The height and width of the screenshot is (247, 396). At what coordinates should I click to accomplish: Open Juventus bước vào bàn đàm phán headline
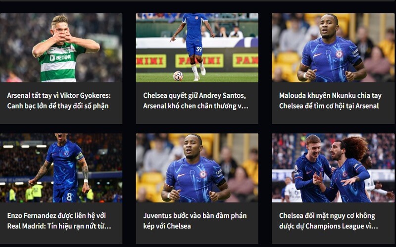pyautogui.click(x=195, y=221)
